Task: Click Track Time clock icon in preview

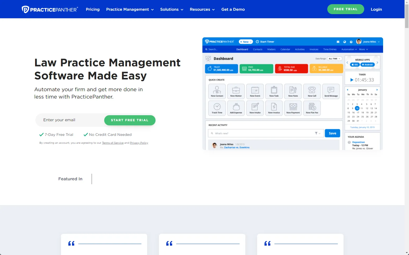Action: click(x=217, y=108)
